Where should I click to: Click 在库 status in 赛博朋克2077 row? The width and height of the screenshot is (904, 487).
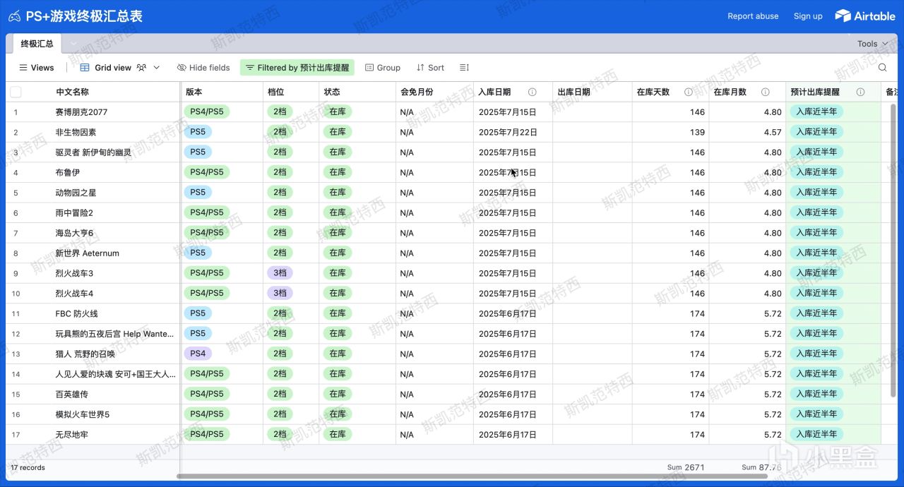point(338,112)
